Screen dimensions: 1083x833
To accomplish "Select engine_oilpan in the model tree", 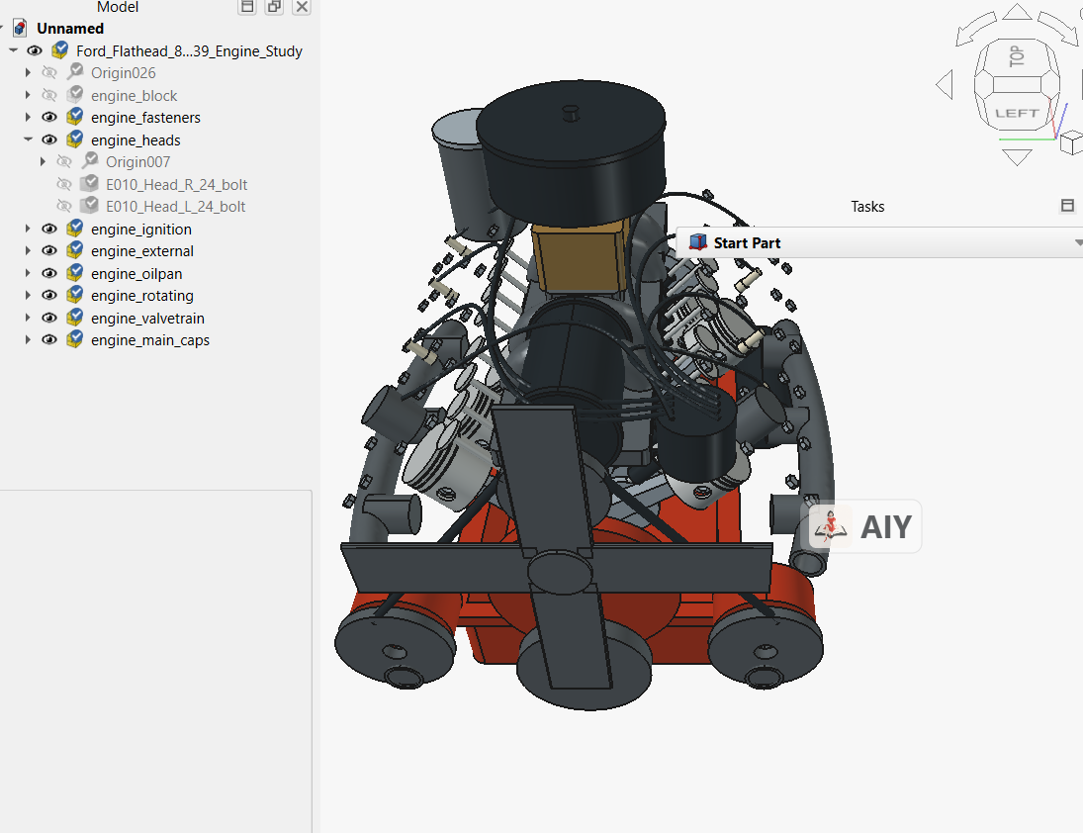I will (x=136, y=273).
